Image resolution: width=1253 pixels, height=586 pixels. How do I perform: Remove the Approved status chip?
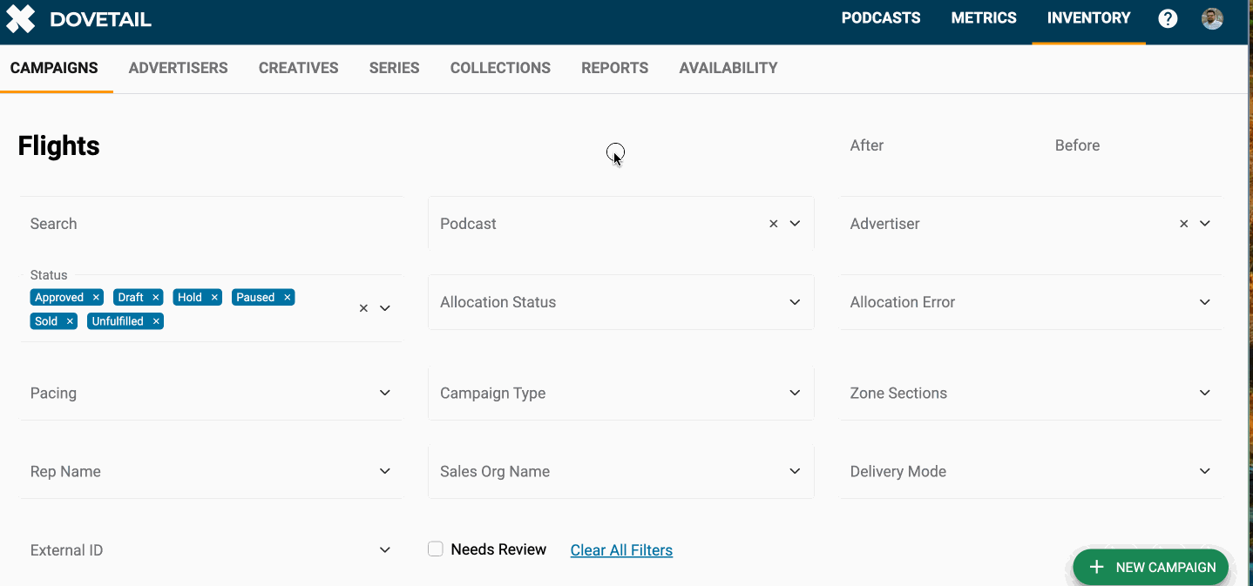click(96, 297)
